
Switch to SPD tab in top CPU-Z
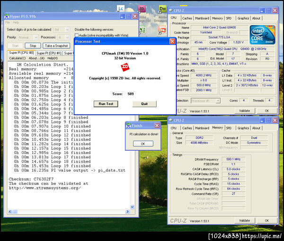coord(229,18)
